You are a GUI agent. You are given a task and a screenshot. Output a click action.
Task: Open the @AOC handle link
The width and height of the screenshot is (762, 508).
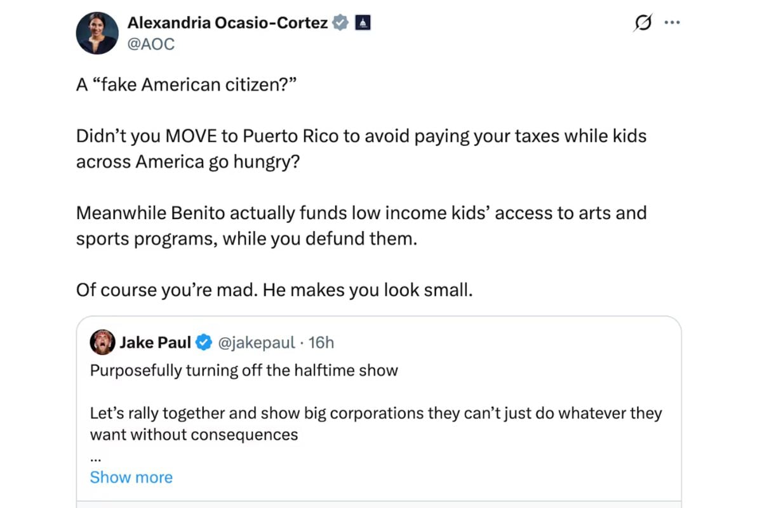[x=150, y=44]
